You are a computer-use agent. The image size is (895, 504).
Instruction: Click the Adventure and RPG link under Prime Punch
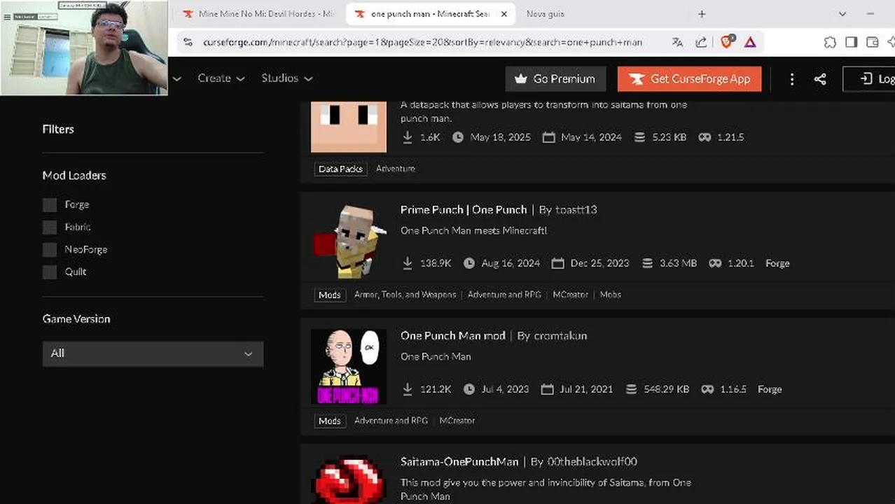504,295
